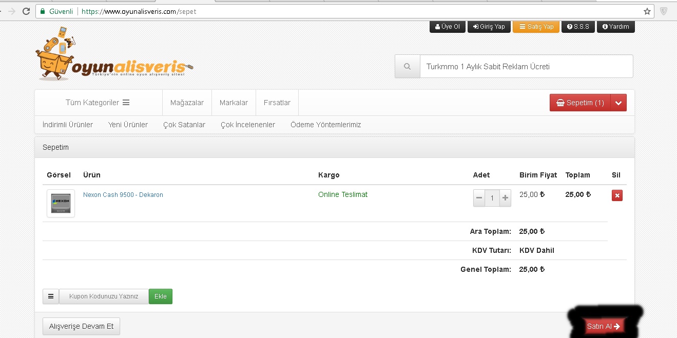This screenshot has height=338, width=677.
Task: Click the green Ekle button
Action: 161,296
